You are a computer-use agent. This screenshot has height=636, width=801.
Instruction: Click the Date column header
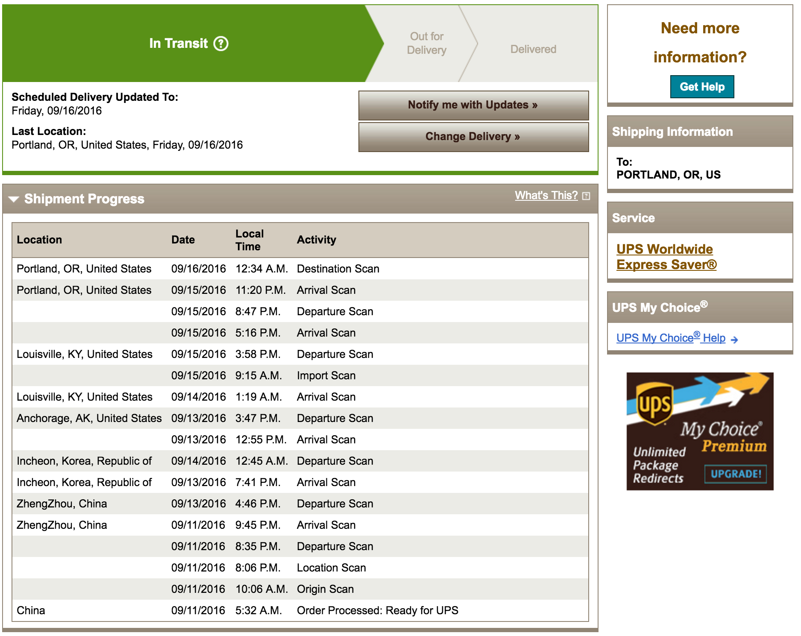(183, 240)
